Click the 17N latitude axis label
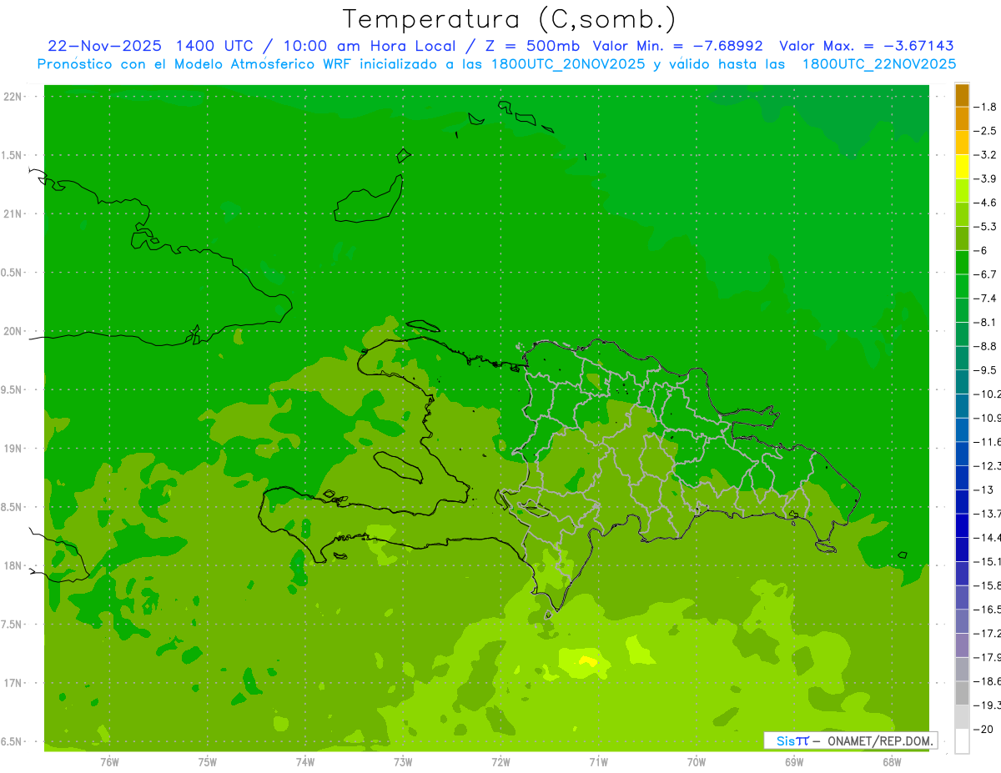Image resolution: width=1001 pixels, height=773 pixels. point(14,683)
